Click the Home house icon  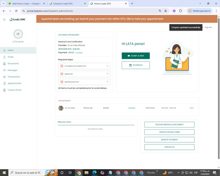click(x=4, y=50)
